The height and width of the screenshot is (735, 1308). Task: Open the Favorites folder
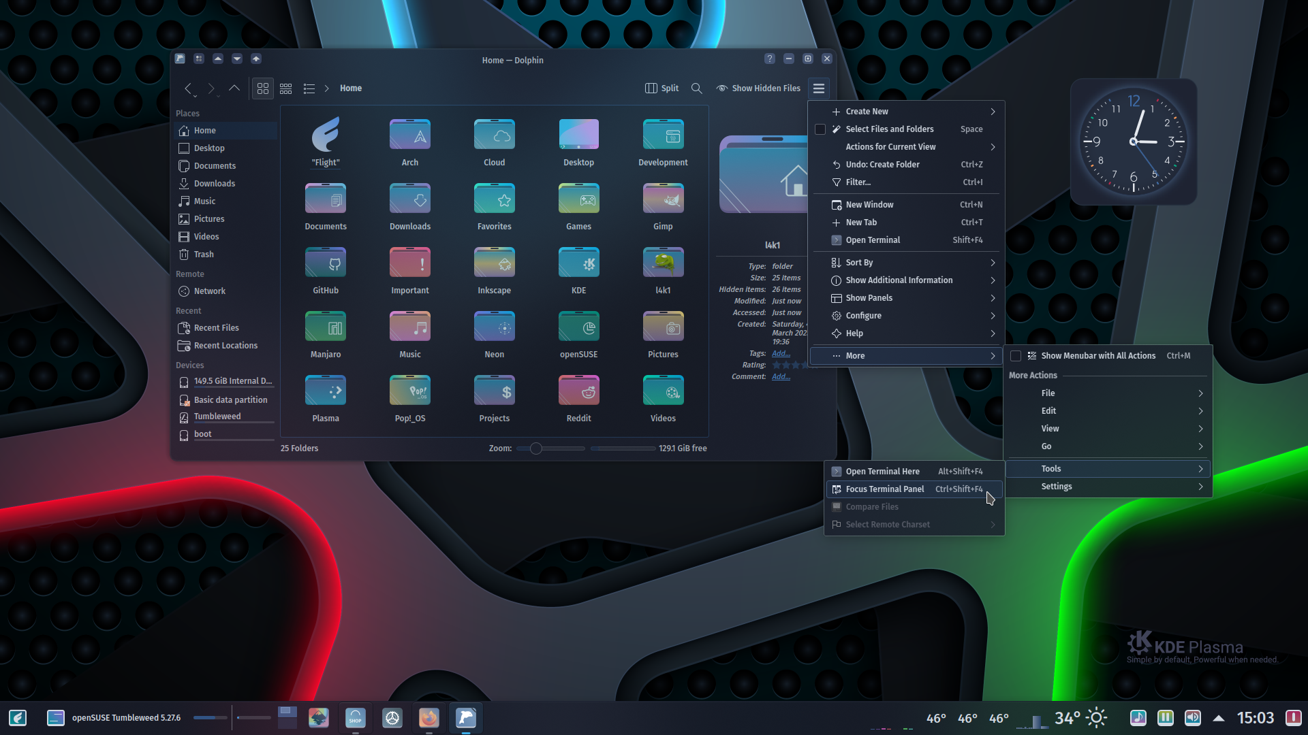coord(495,207)
